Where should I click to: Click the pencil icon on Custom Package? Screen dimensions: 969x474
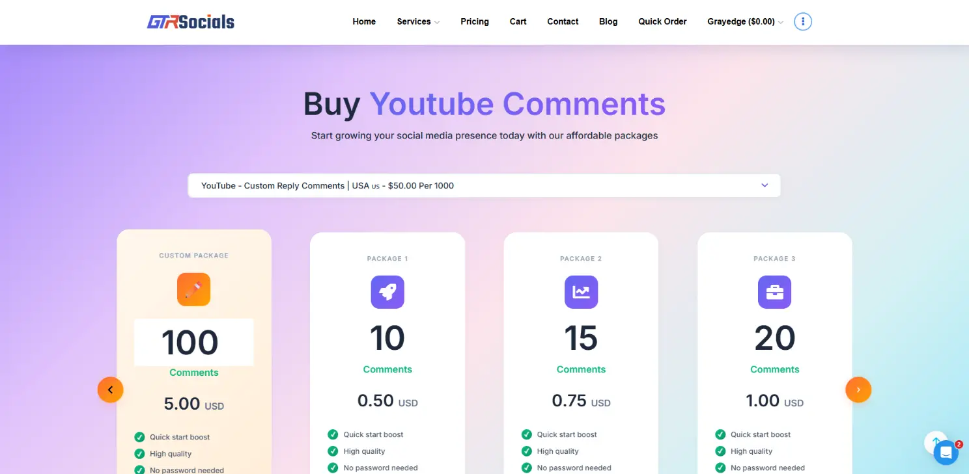click(193, 289)
